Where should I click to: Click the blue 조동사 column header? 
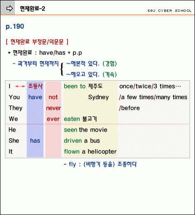click(x=35, y=86)
